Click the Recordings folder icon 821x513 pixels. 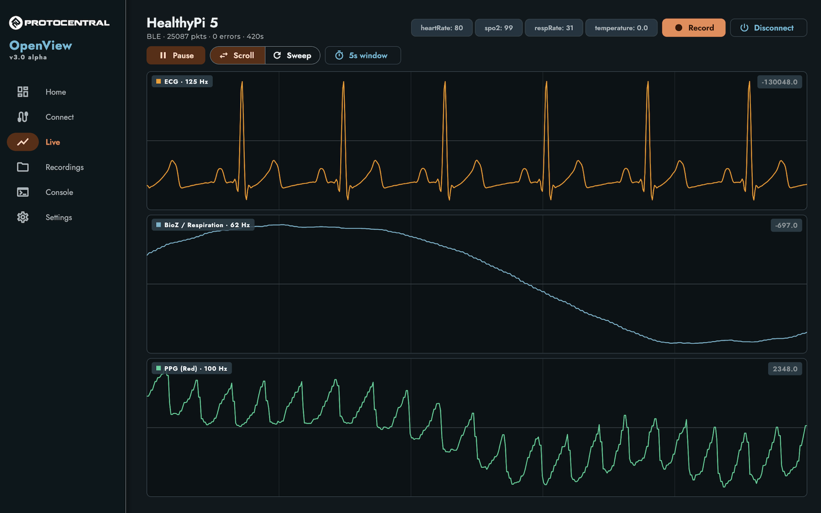23,167
